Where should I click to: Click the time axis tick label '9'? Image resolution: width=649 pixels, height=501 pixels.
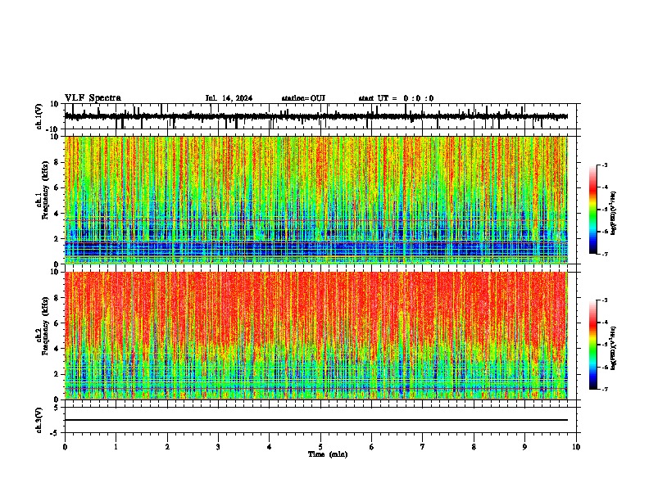pyautogui.click(x=524, y=447)
